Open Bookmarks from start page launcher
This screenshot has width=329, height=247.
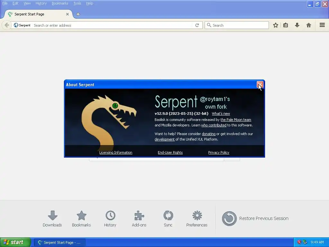81,219
